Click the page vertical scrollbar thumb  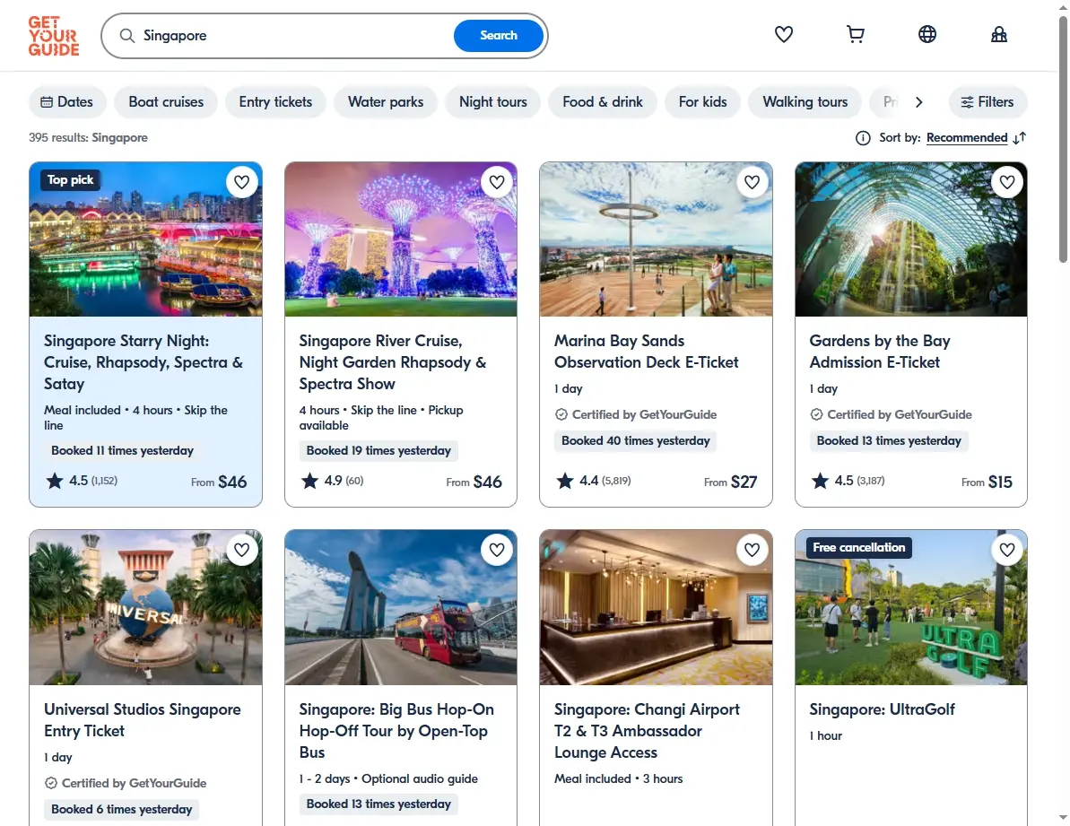[1063, 140]
